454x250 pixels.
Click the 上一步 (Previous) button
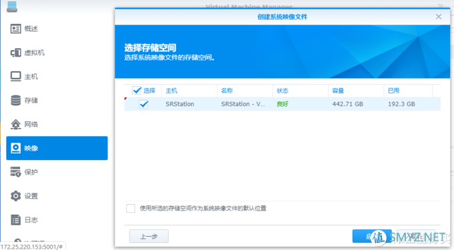(149, 237)
